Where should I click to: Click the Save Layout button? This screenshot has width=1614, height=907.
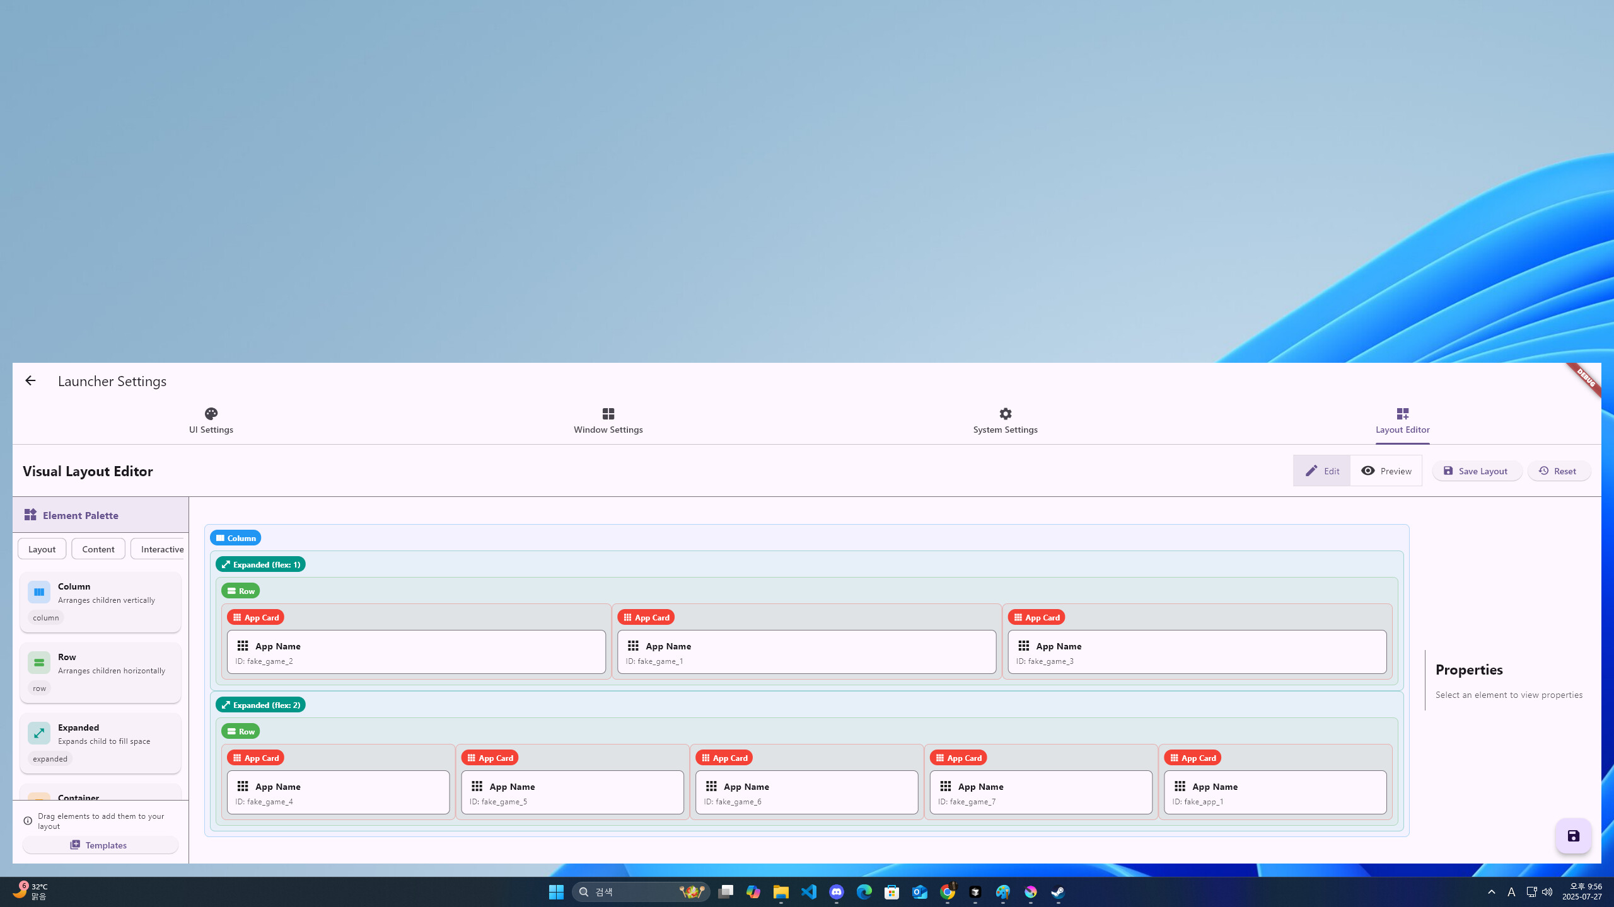pyautogui.click(x=1477, y=471)
